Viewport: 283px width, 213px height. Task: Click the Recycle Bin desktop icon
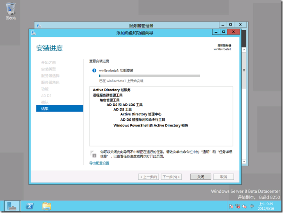(11, 11)
